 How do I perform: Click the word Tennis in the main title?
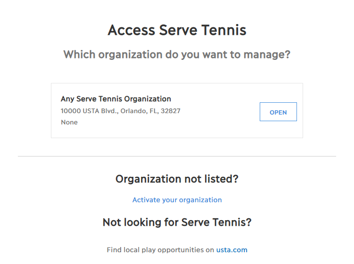[x=224, y=30]
